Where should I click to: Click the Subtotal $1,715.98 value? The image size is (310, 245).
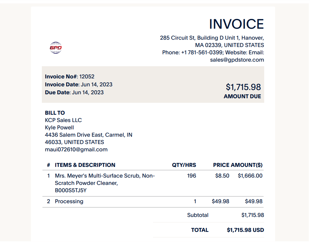(x=253, y=215)
